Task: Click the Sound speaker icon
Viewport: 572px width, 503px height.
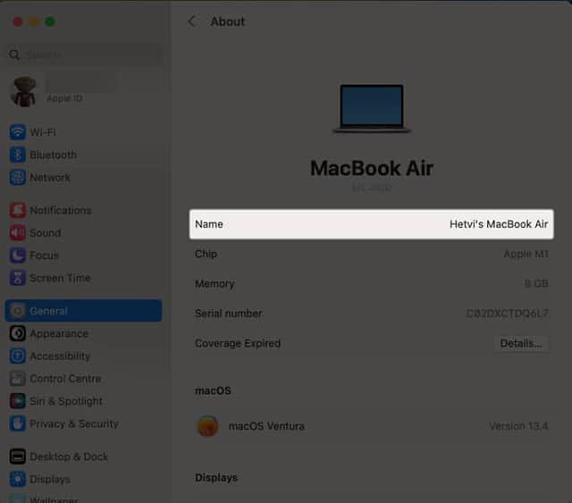Action: pos(18,232)
